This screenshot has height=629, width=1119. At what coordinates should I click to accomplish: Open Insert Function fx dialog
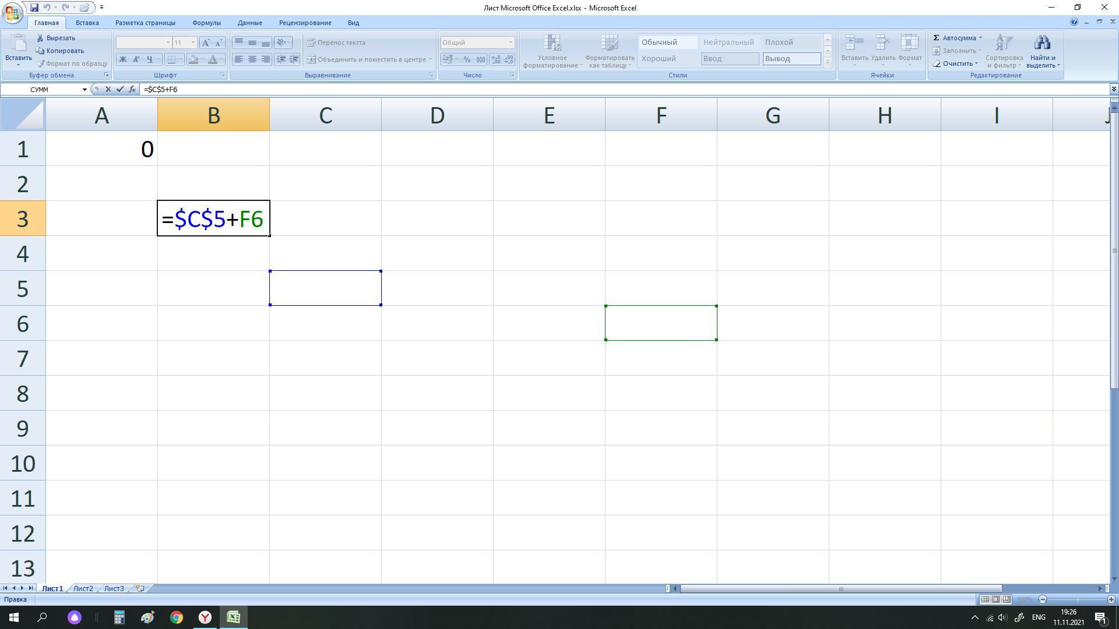[132, 89]
